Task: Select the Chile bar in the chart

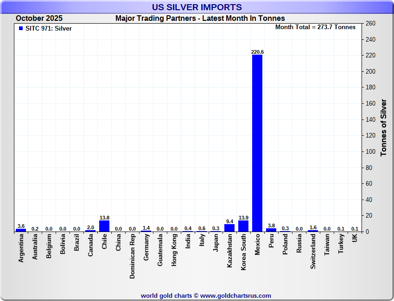Action: click(x=104, y=226)
